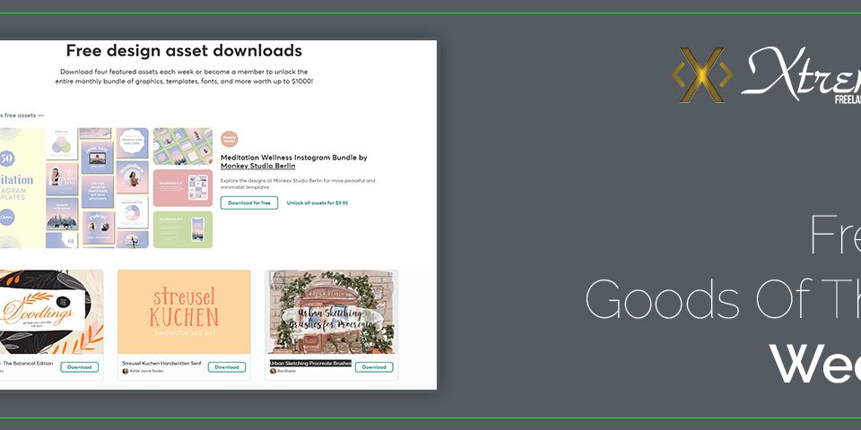Click 'Meditation Wellness Instagram Bundle by' heading

pos(294,158)
